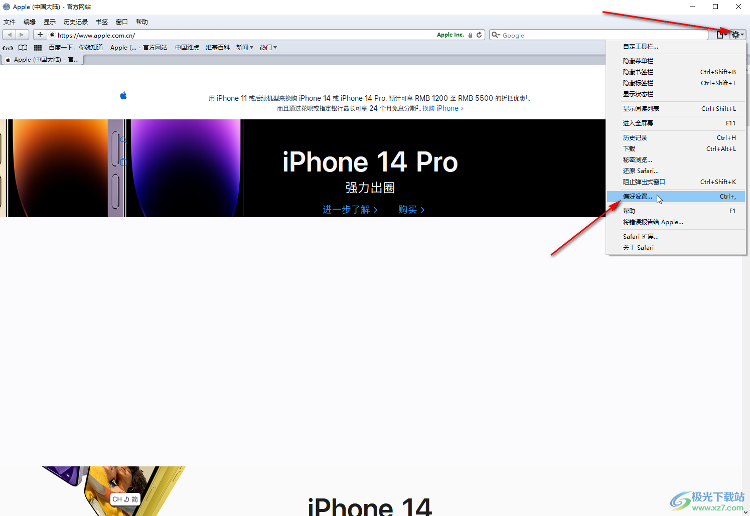Open the page menu icon

coord(721,35)
